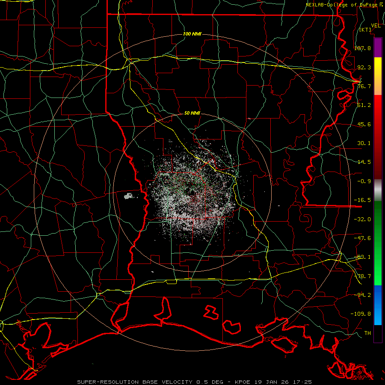Click the 92.3 velocity scale value
This screenshot has width=385, height=385.
pos(364,67)
